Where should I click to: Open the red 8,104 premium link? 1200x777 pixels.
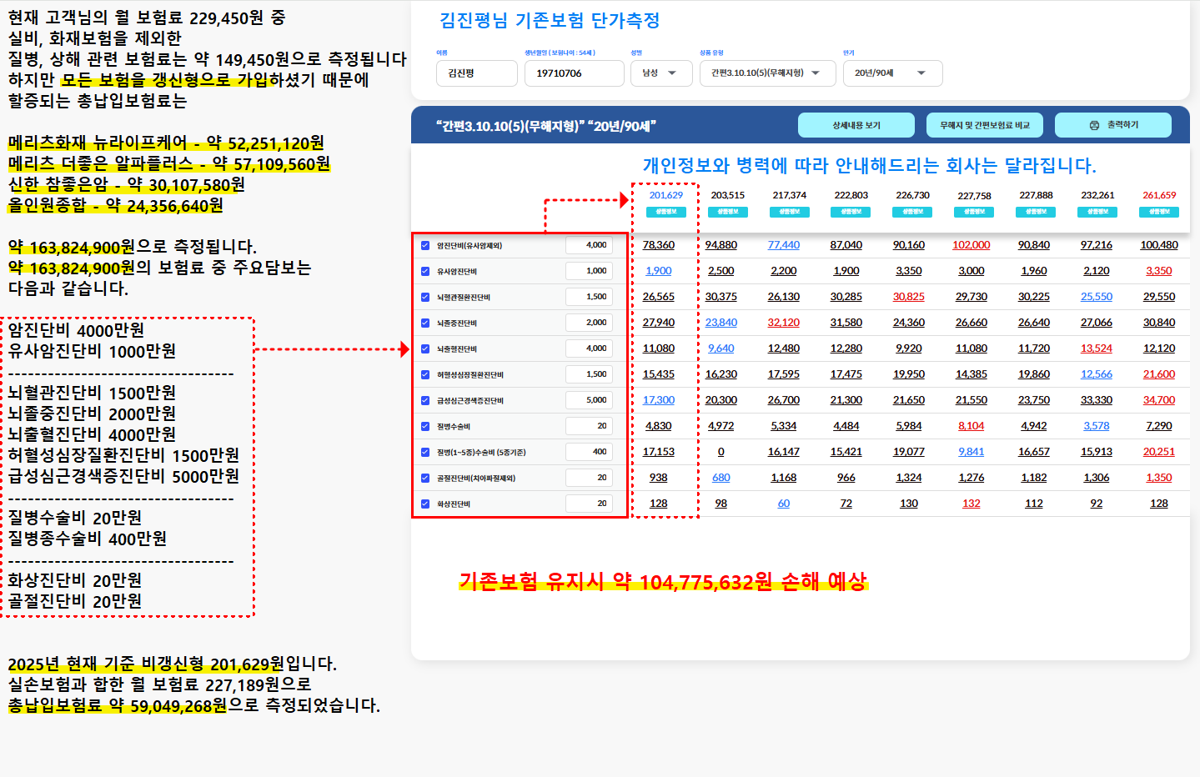click(x=972, y=426)
